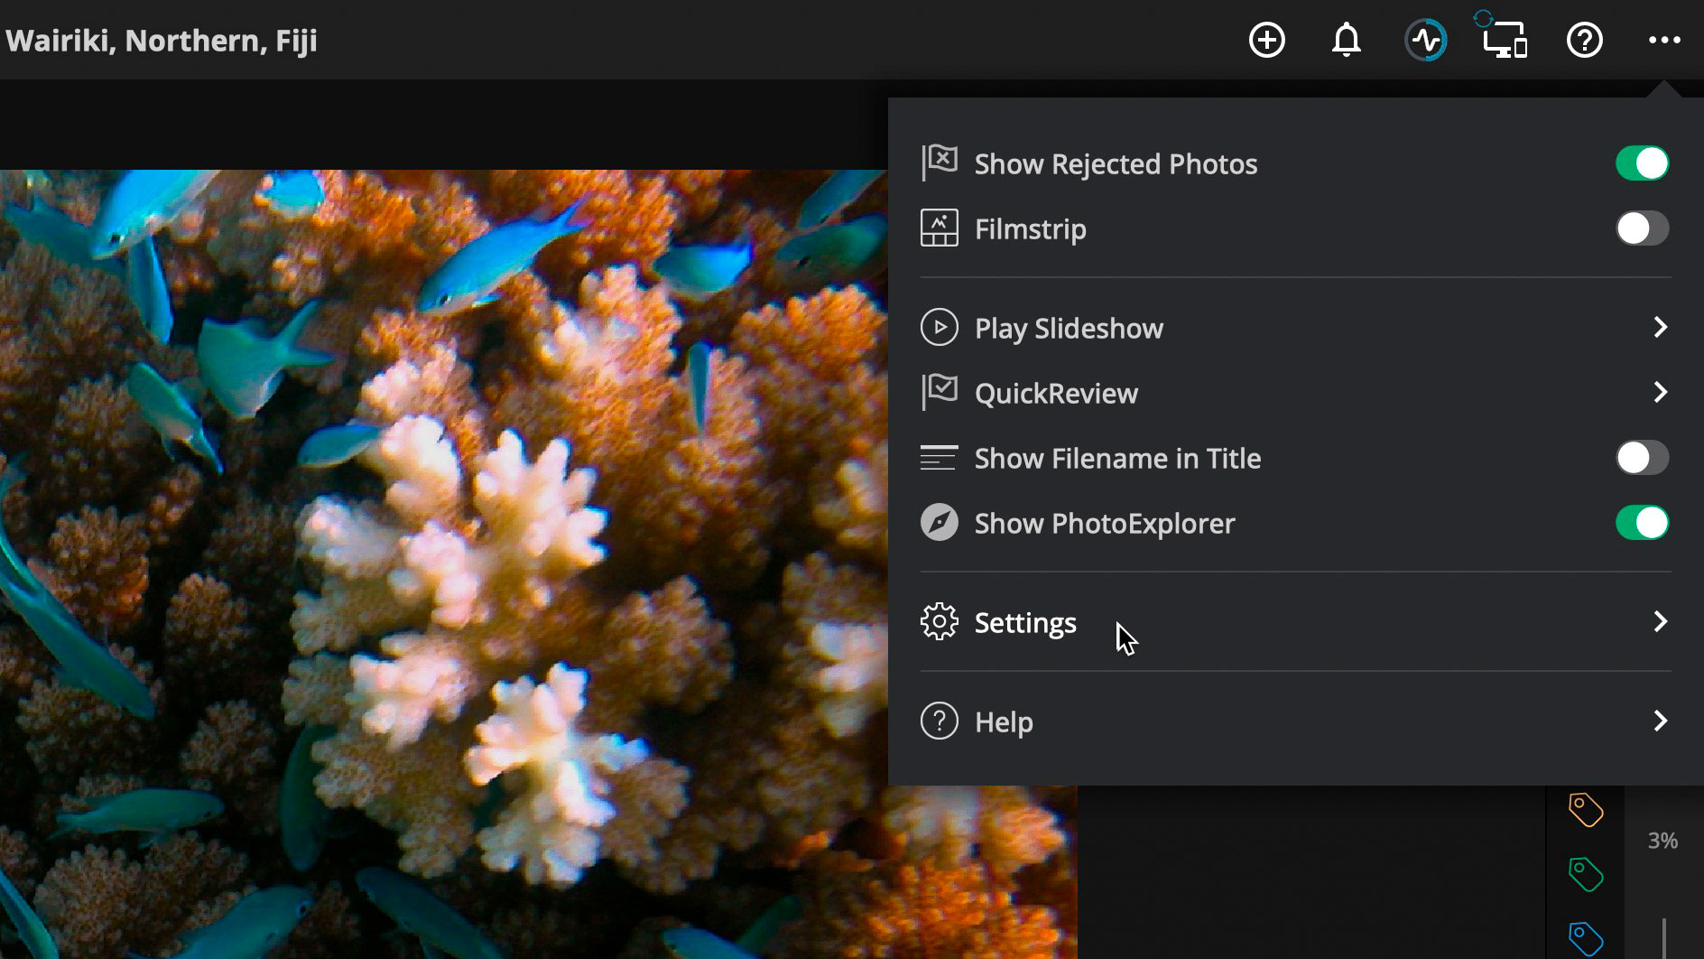Open the help question mark in top bar

tap(1585, 40)
